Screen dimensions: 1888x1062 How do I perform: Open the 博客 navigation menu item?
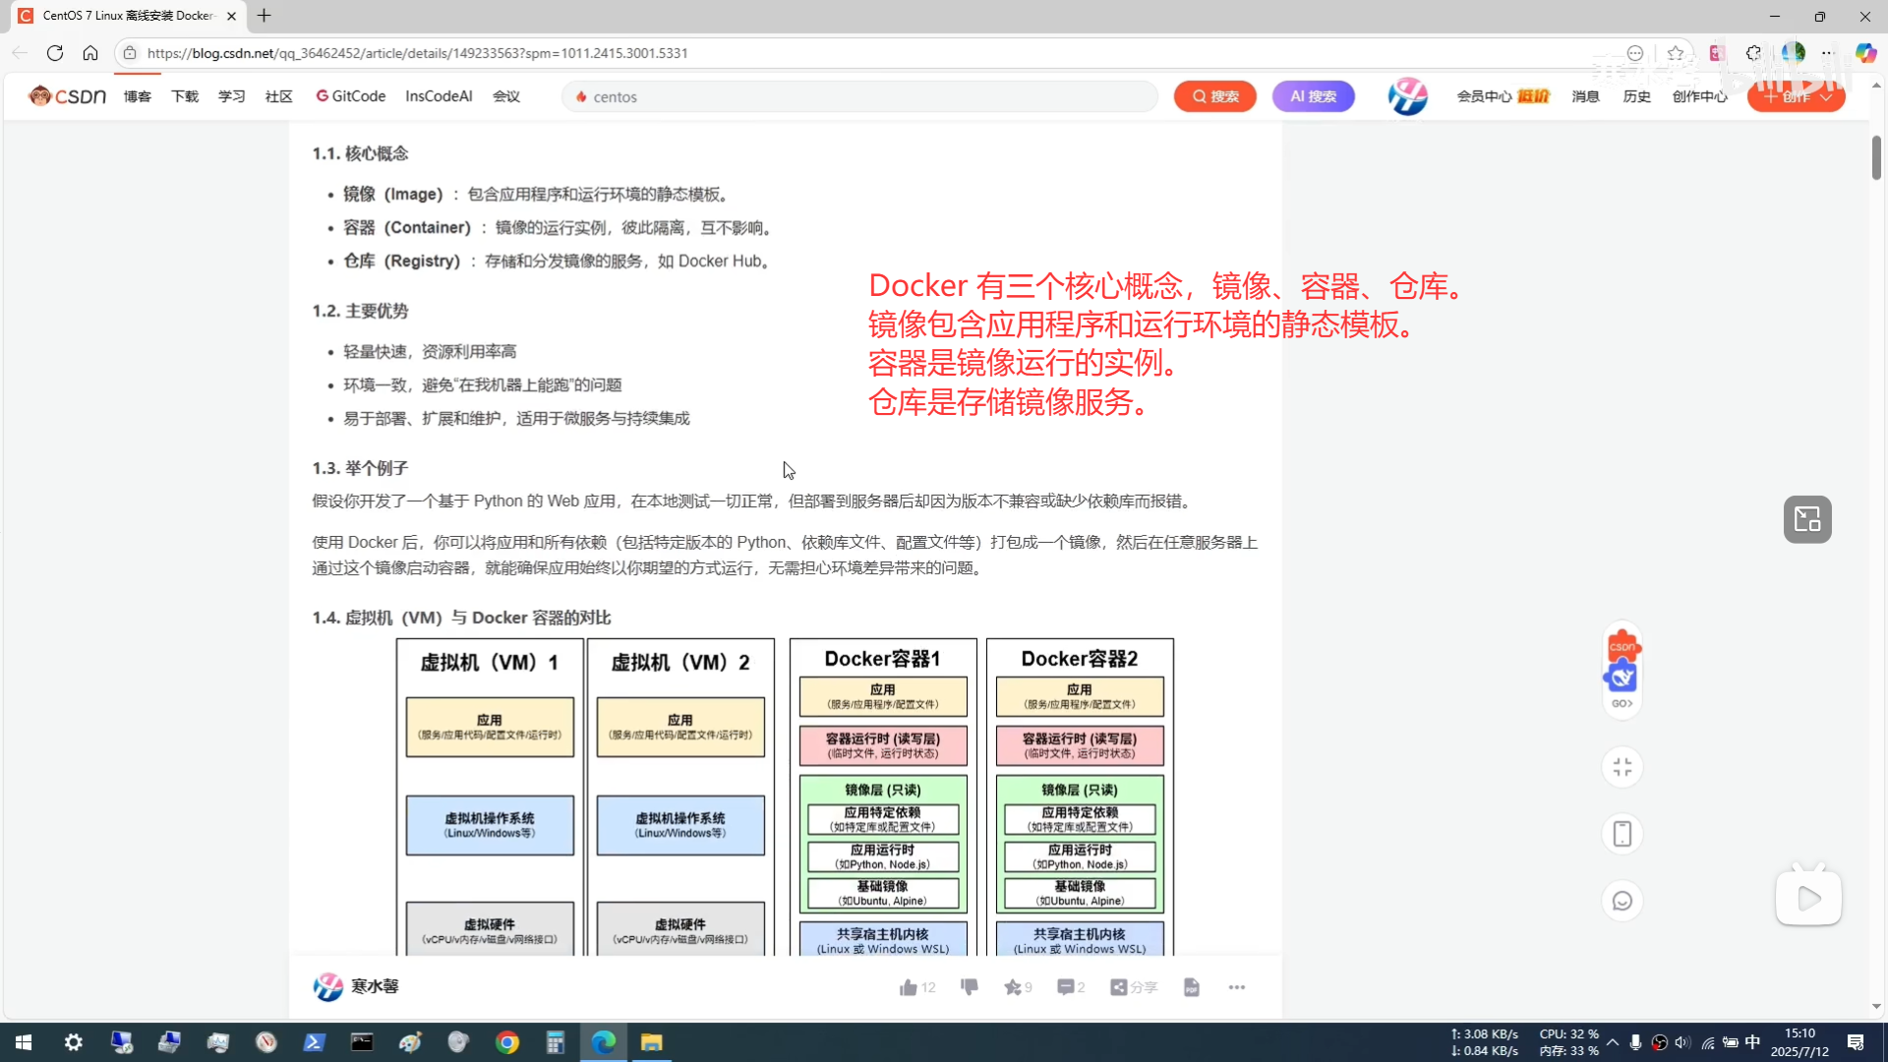[x=137, y=96]
